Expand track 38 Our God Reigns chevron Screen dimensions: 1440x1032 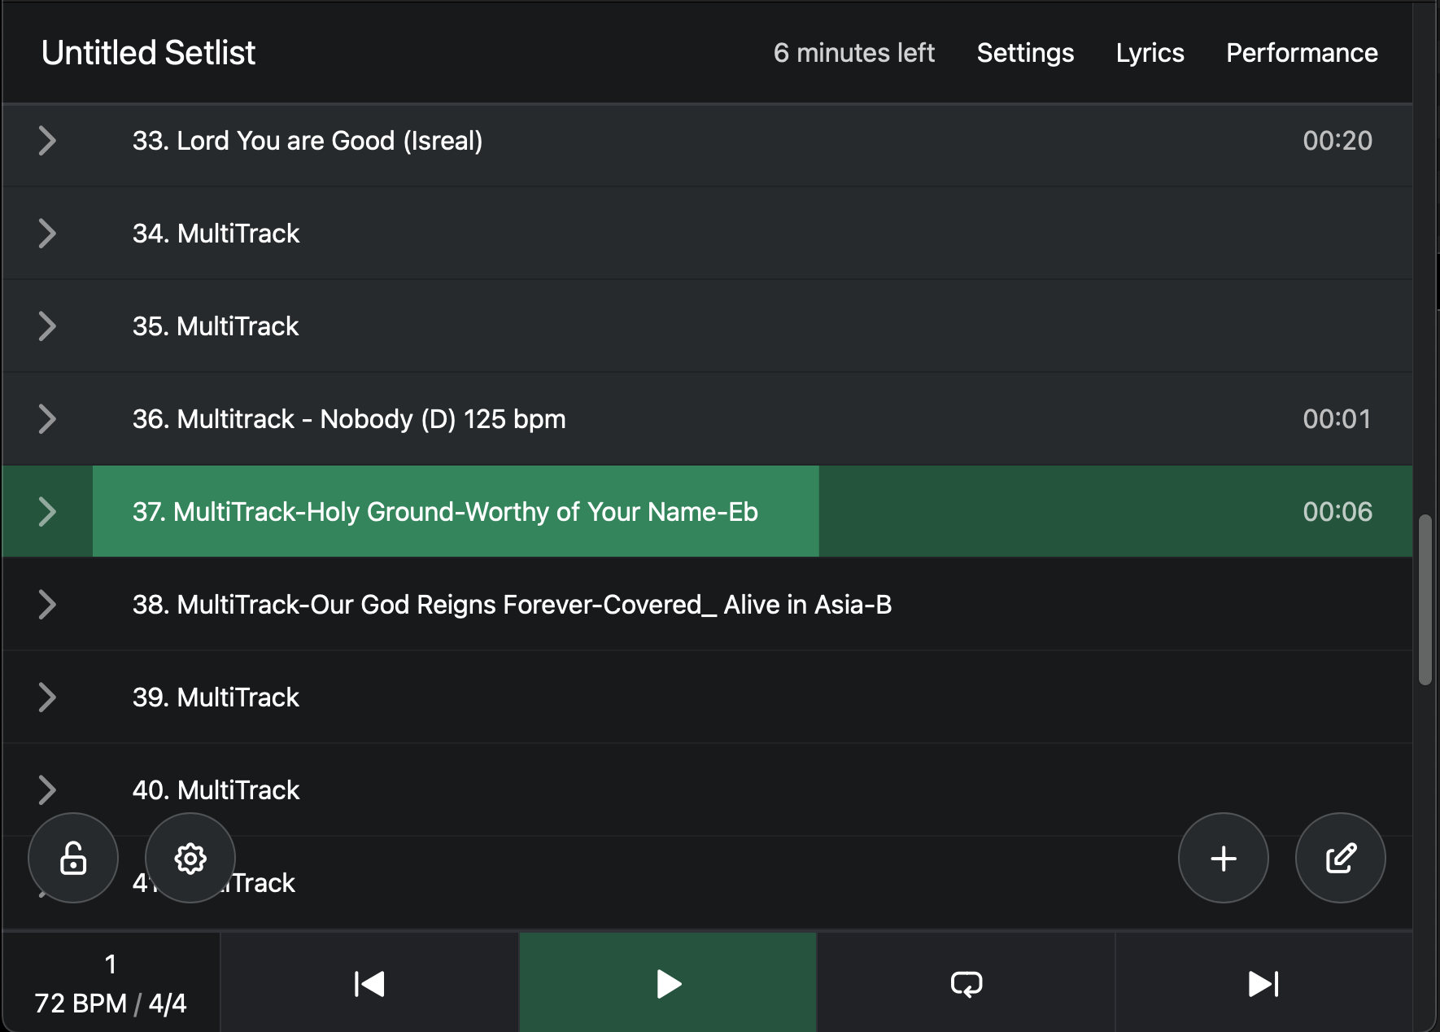47,605
